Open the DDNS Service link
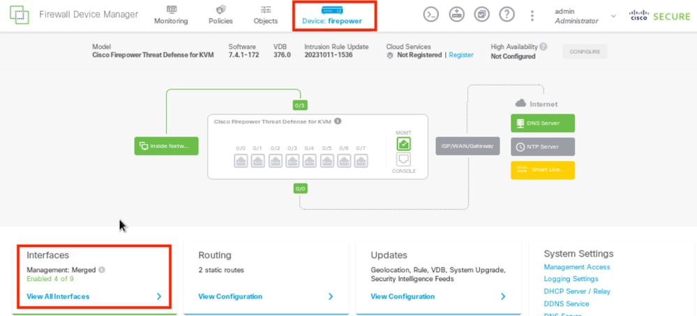Image resolution: width=697 pixels, height=316 pixels. pyautogui.click(x=567, y=304)
